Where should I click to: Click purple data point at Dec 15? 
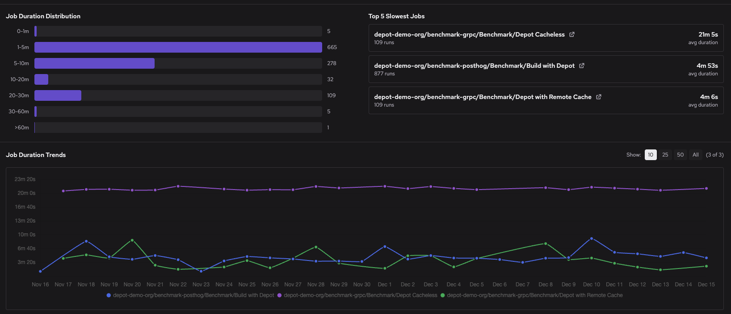(706, 189)
